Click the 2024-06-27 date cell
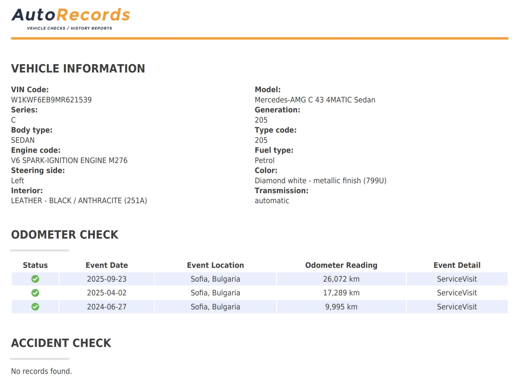 (x=107, y=307)
